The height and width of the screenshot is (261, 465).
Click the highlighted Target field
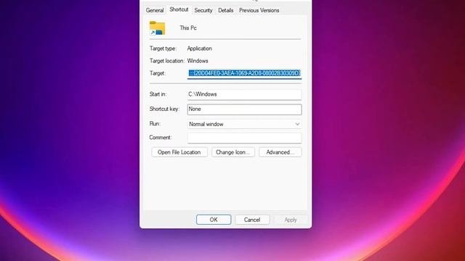[x=244, y=73]
